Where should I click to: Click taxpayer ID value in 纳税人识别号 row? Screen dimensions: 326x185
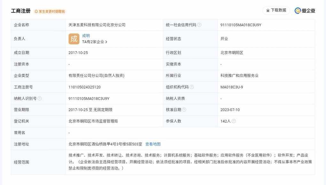pos(89,98)
